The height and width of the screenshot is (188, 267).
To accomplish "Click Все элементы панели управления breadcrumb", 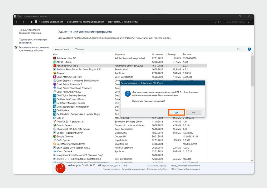I will click(x=85, y=22).
